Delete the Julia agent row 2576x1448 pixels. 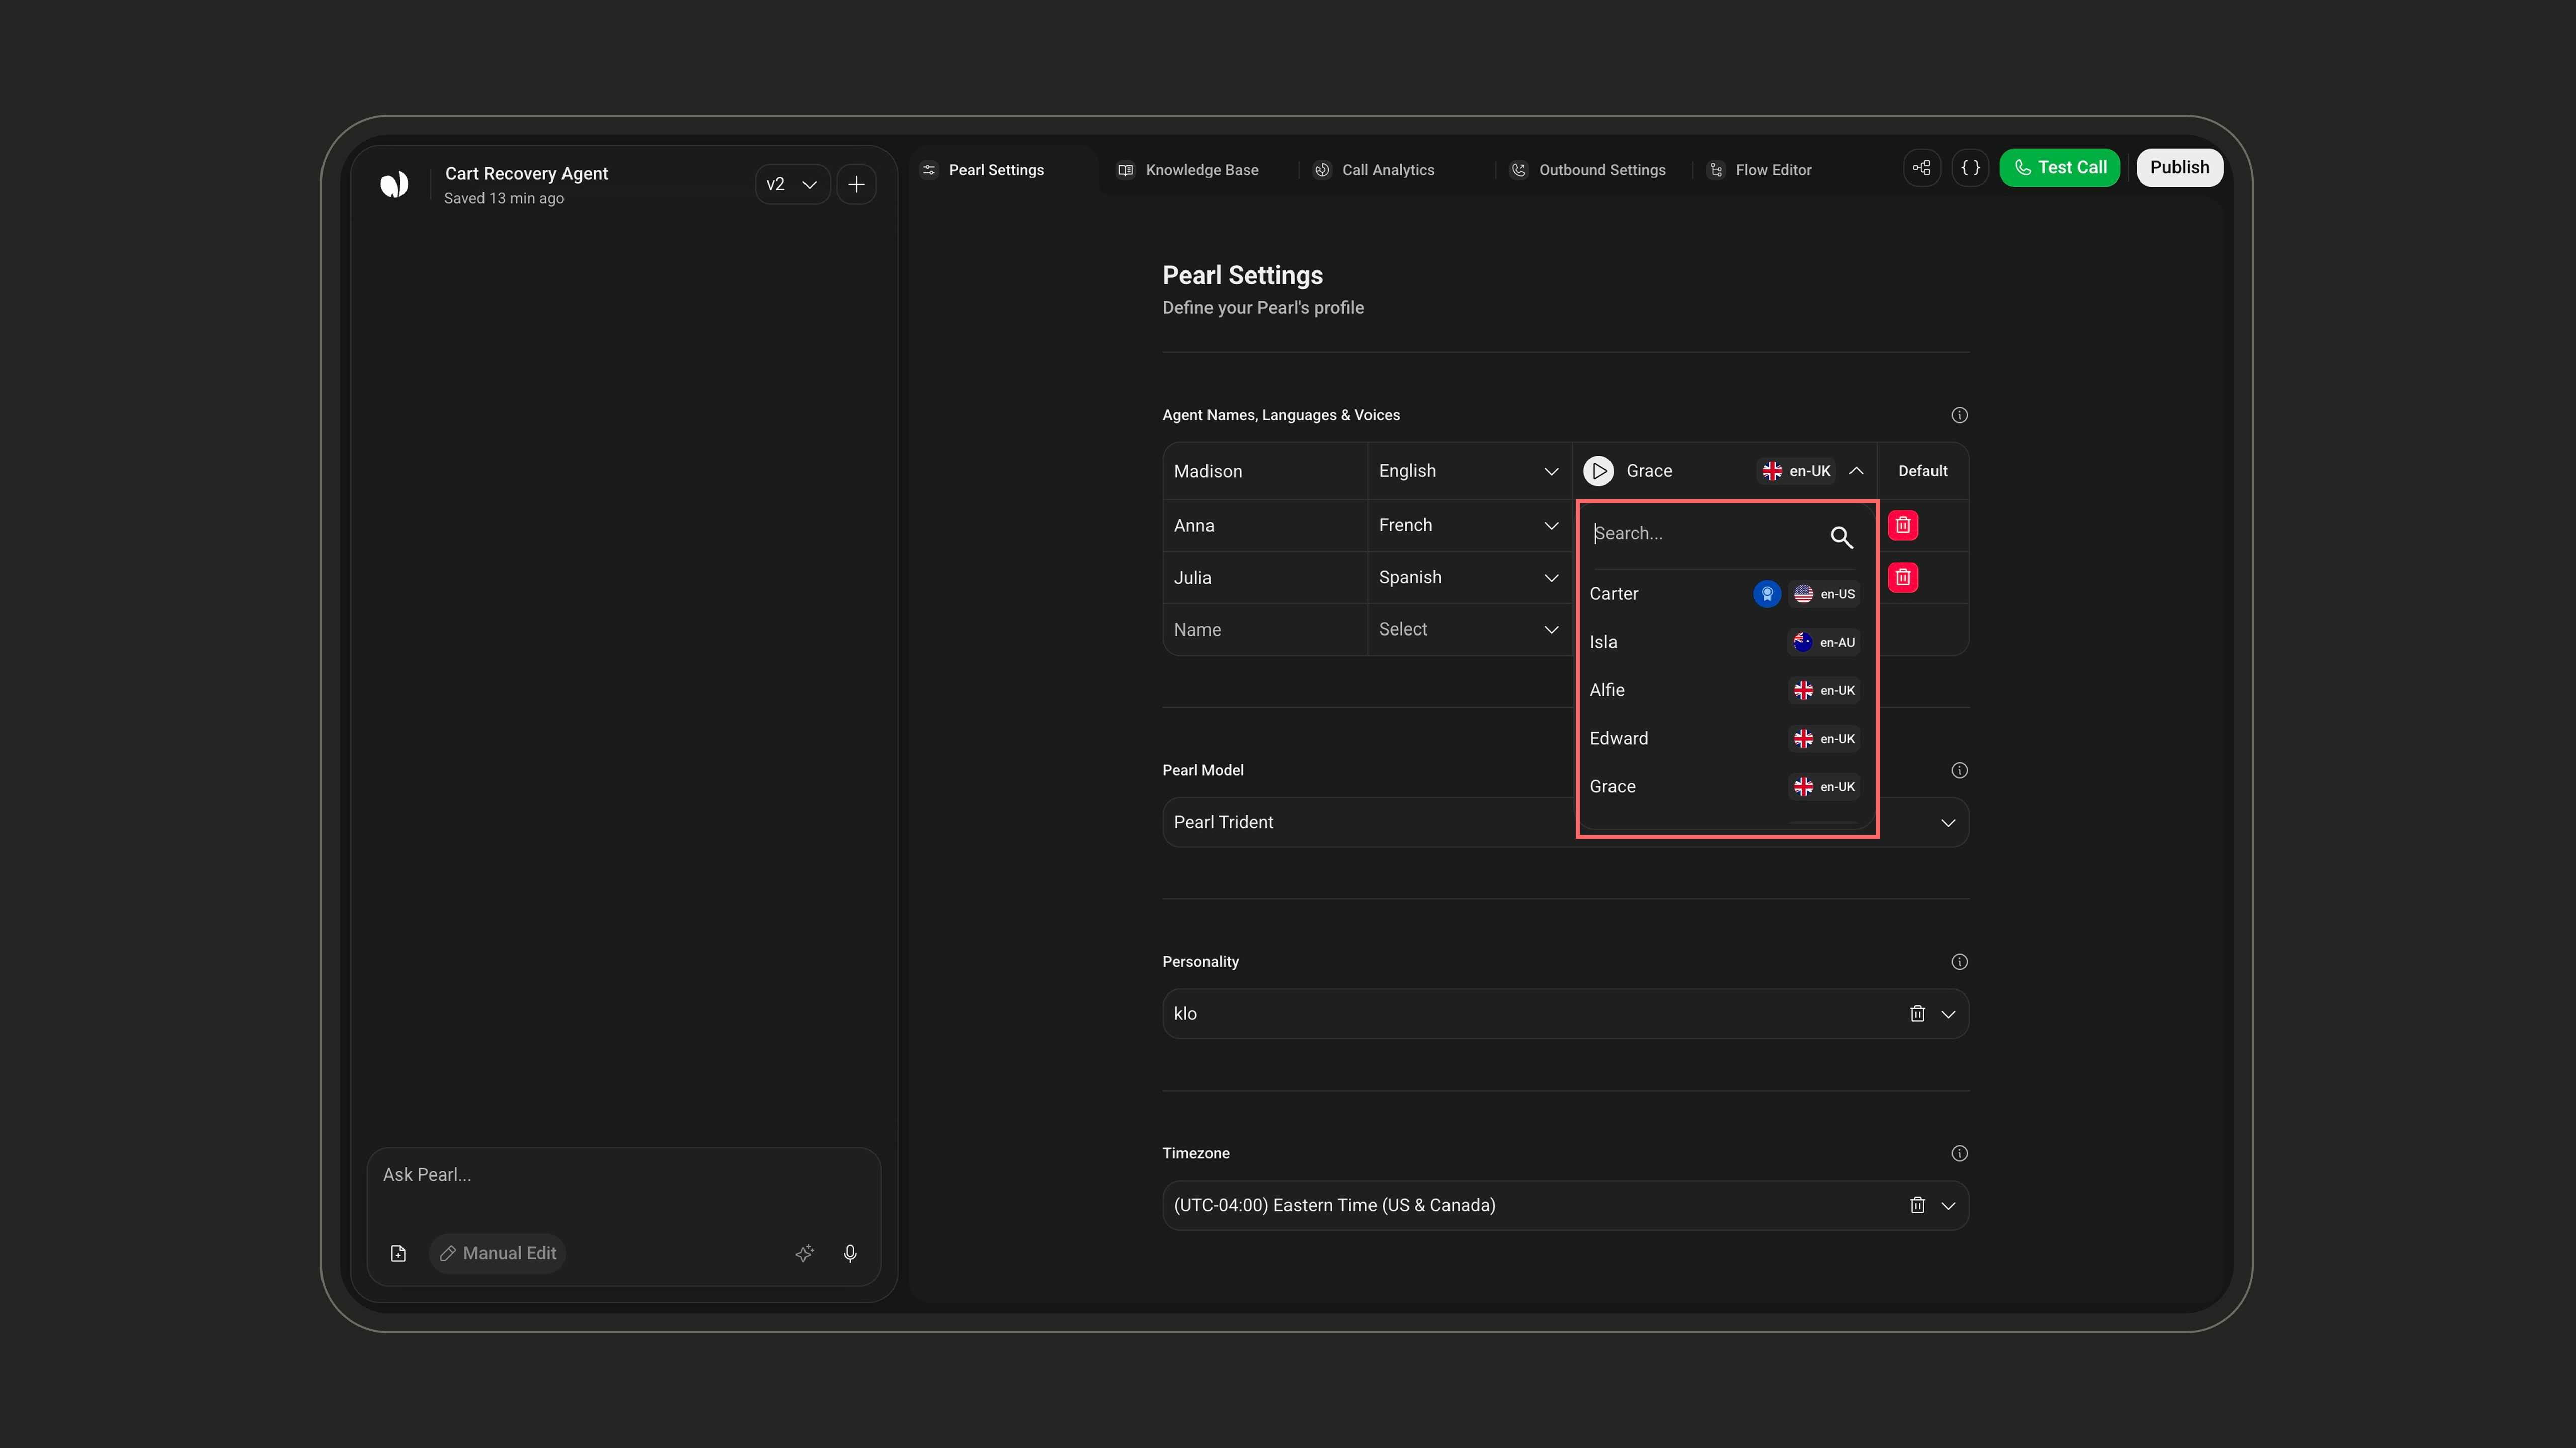(x=1903, y=578)
